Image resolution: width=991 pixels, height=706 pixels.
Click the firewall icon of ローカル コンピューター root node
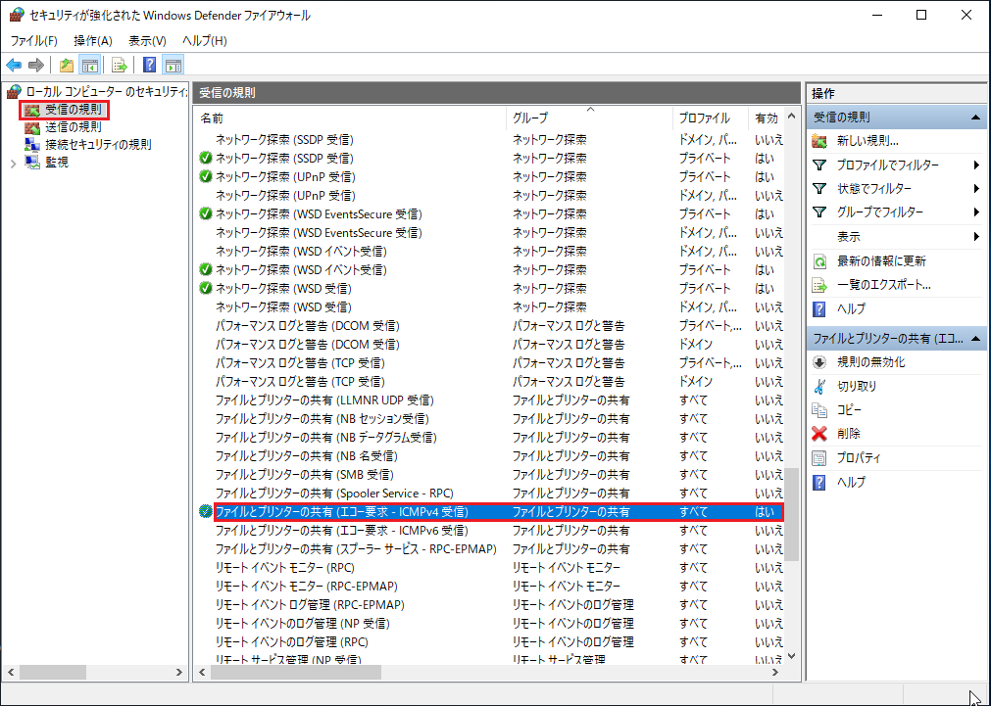pyautogui.click(x=14, y=92)
